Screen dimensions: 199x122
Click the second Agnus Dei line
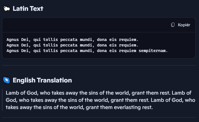pos(72,45)
